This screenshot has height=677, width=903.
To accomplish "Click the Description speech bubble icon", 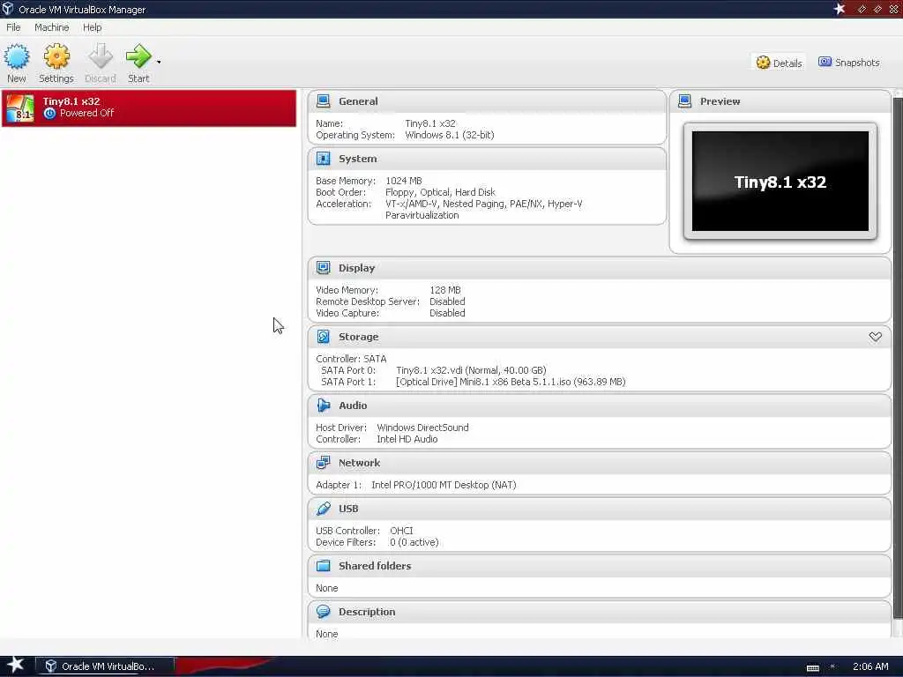I will (x=323, y=612).
